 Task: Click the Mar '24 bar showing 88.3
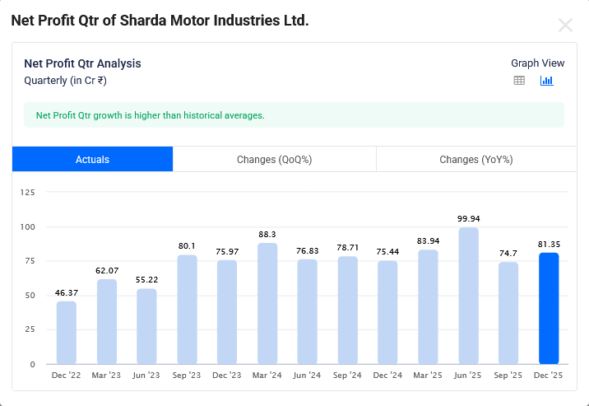tap(267, 303)
